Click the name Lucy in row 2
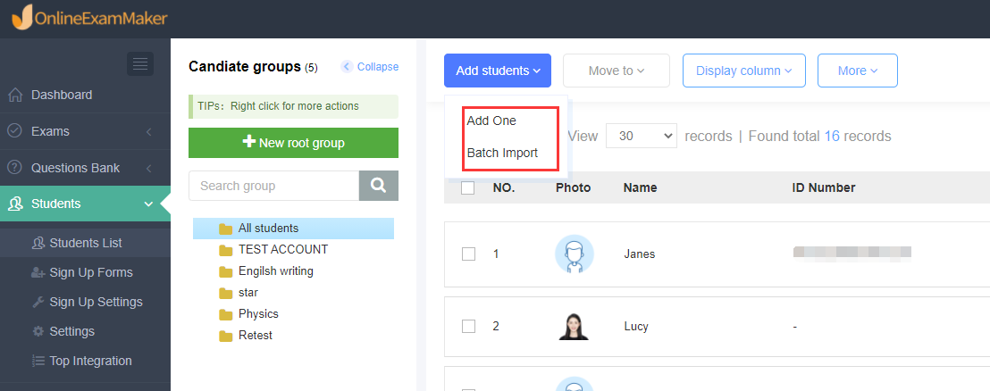The height and width of the screenshot is (391, 990). pyautogui.click(x=636, y=327)
